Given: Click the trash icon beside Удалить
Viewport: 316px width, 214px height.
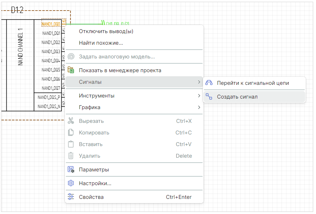Looking at the screenshot, I should (x=71, y=156).
